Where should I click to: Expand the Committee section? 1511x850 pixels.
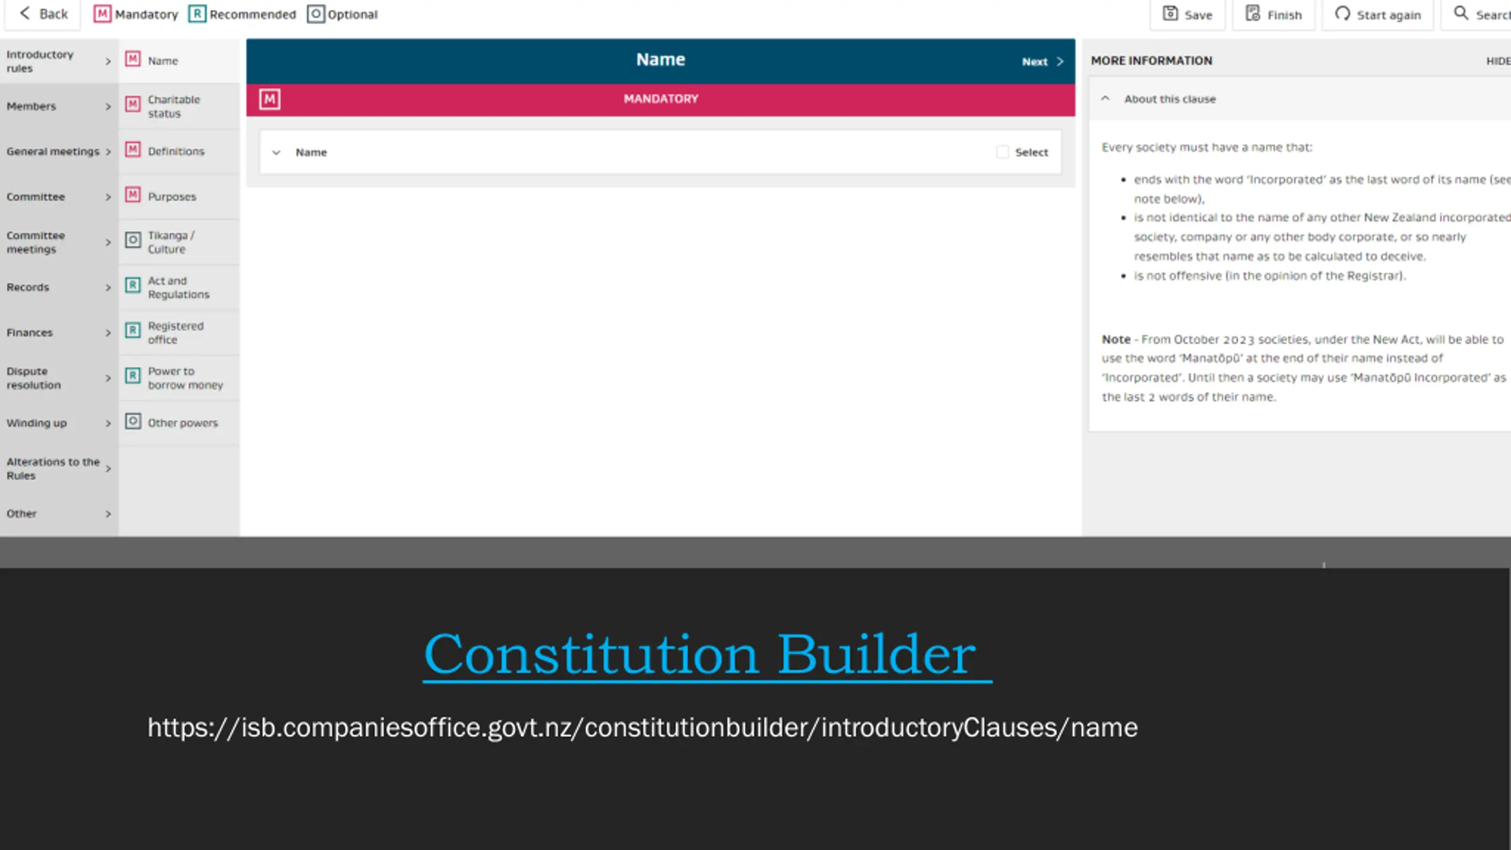59,197
